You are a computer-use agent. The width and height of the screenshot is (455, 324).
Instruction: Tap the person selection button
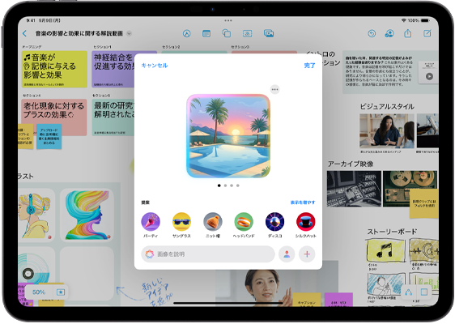(x=287, y=254)
